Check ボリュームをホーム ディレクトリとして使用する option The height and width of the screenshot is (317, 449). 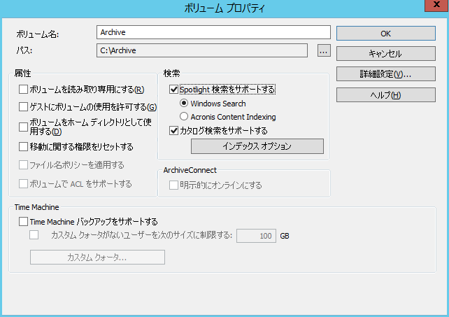point(24,127)
